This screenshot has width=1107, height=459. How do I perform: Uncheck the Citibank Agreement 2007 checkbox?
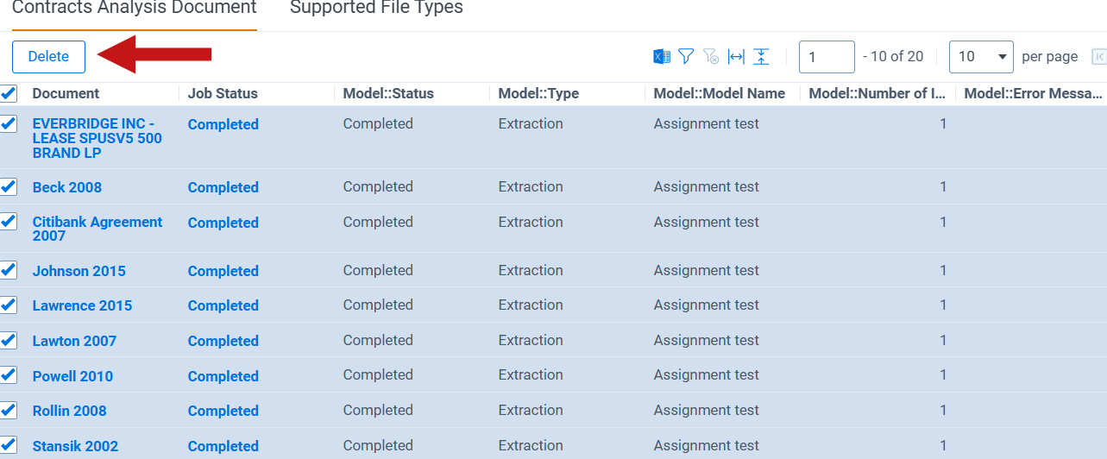[8, 221]
